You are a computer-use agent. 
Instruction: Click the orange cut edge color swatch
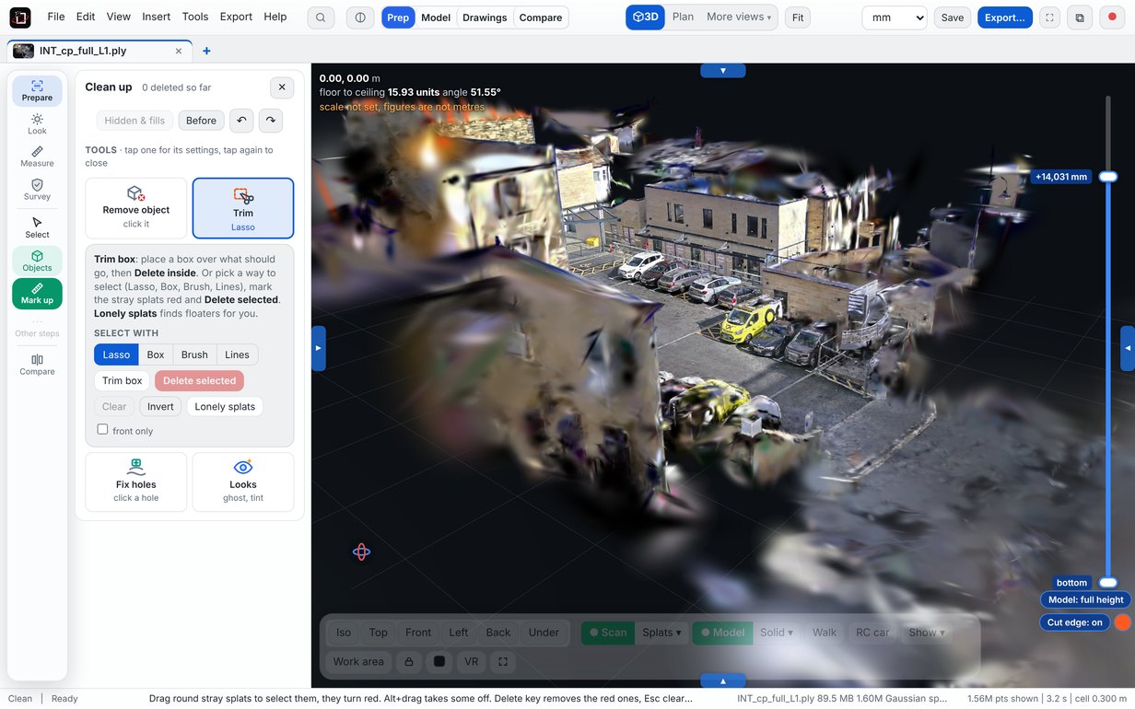click(1122, 622)
